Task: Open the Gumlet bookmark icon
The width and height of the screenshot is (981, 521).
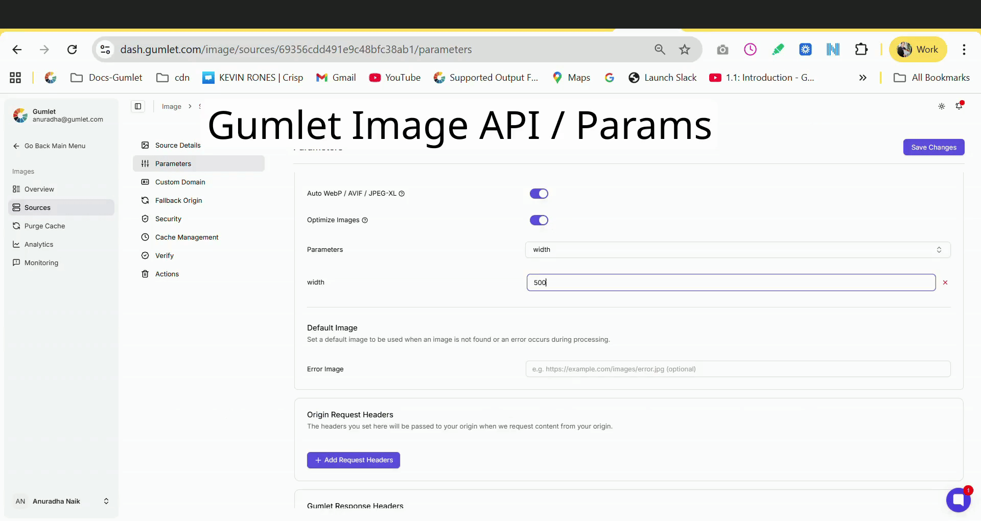Action: 51,78
